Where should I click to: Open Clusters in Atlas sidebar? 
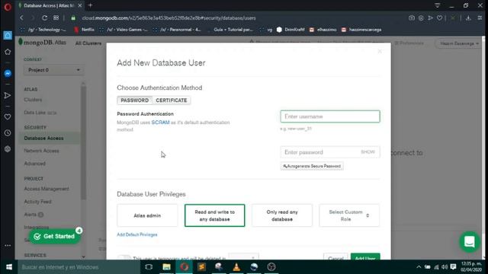[33, 100]
